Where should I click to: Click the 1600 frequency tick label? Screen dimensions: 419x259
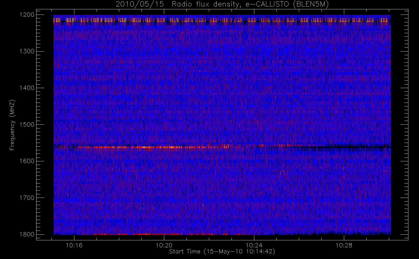tap(27, 161)
